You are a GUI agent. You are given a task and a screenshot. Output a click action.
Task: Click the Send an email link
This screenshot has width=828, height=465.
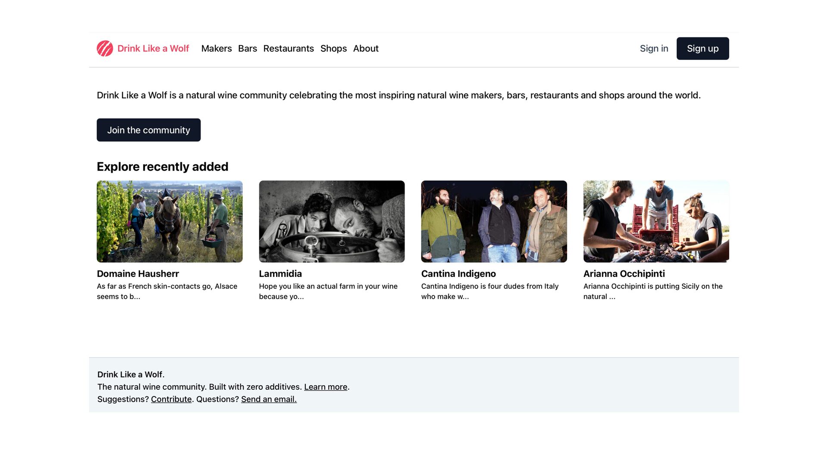click(269, 400)
